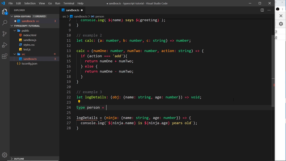286x161 pixels.
Task: Open the Search view icon
Action: tap(4, 23)
